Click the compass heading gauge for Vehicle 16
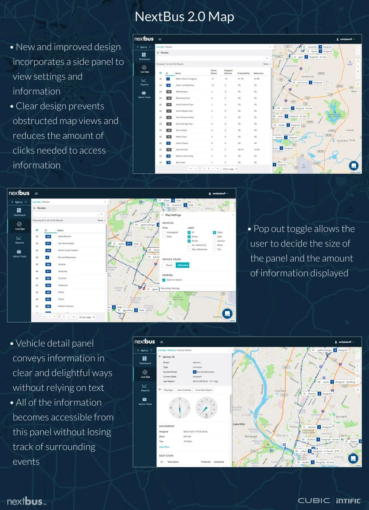Screen dimensions: 369x510 (x=180, y=408)
